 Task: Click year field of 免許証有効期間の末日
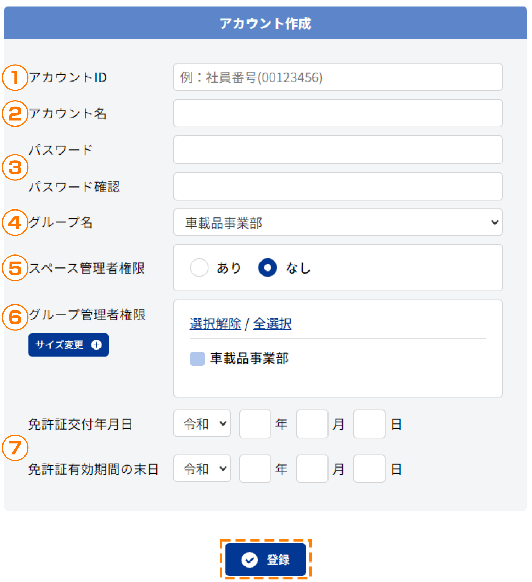click(255, 469)
